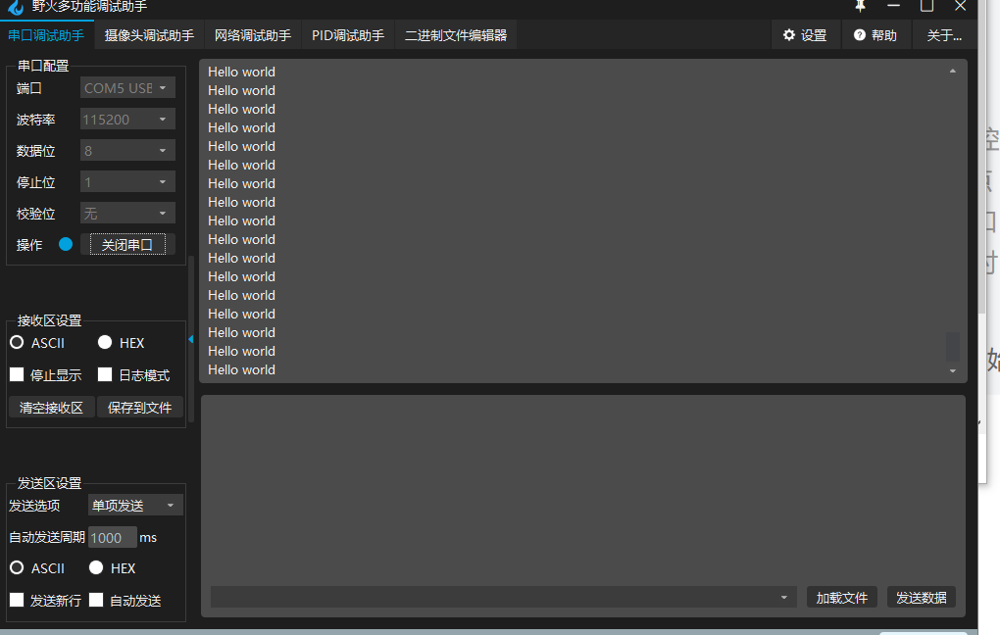Click the 发送数据 button
Viewport: 1000px width, 635px height.
pos(921,598)
